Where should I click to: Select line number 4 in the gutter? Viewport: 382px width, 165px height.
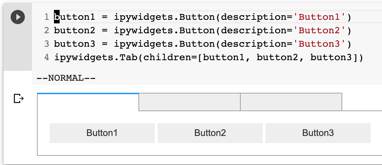[47, 57]
